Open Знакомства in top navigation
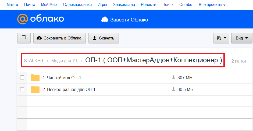 coord(124,5)
